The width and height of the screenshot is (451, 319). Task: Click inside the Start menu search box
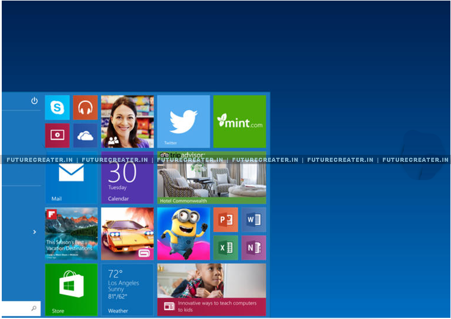[21, 309]
